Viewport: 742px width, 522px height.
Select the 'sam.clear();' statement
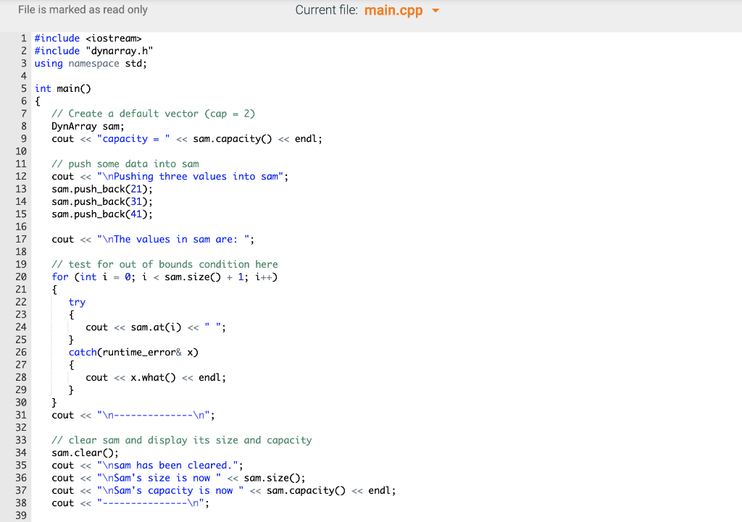[79, 452]
